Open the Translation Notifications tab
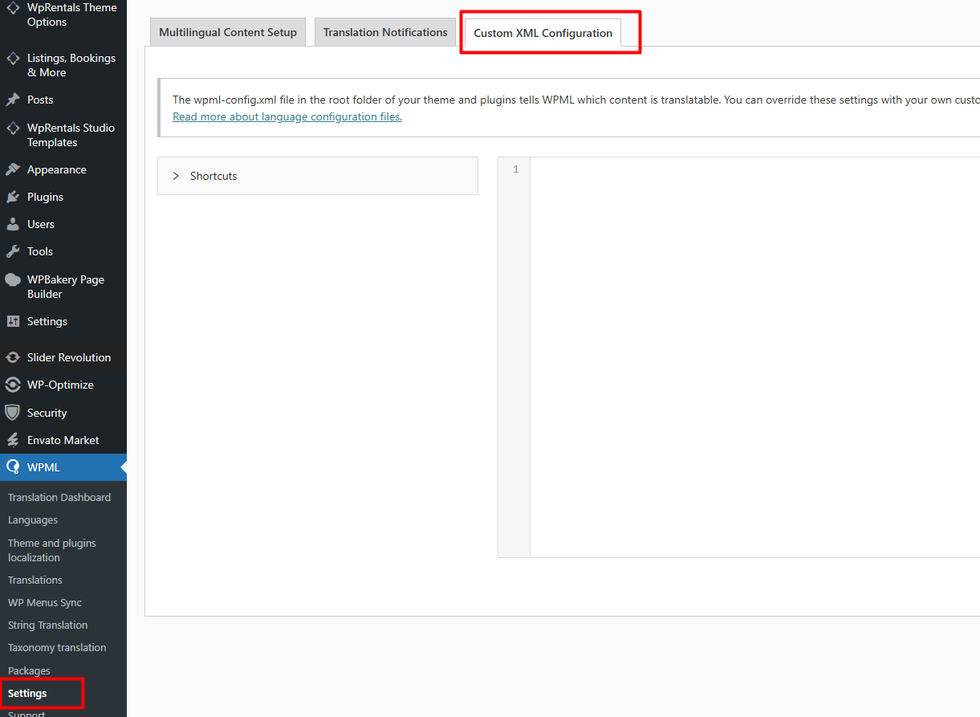Viewport: 980px width, 717px height. click(385, 33)
